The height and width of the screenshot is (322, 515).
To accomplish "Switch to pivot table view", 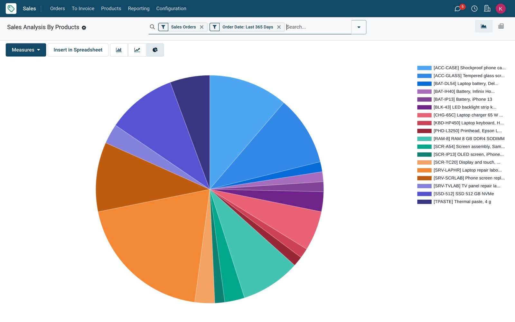I will (x=501, y=26).
